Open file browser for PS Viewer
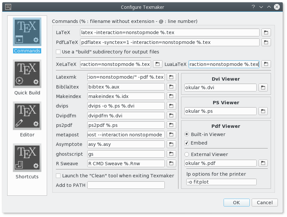 pos(263,111)
